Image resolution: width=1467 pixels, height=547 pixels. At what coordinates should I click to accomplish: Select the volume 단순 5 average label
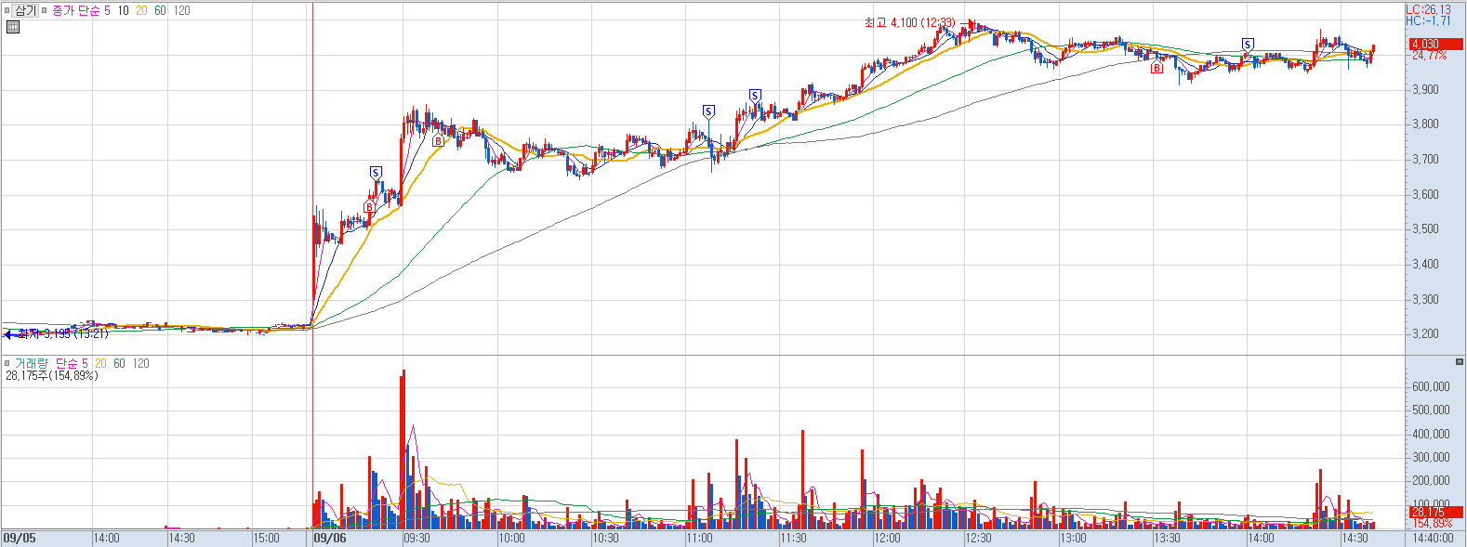click(x=72, y=363)
